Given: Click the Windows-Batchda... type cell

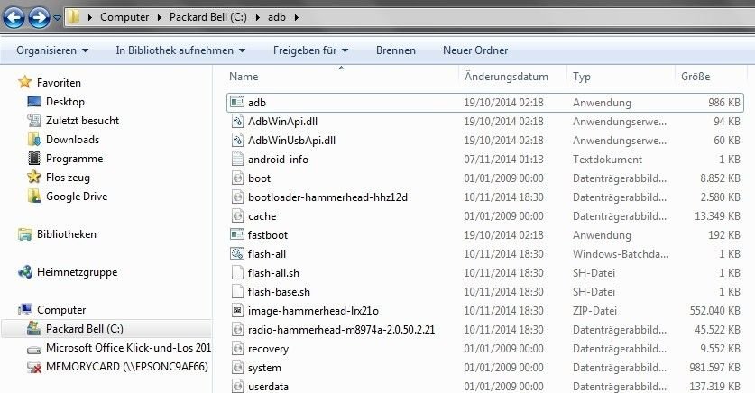Looking at the screenshot, I should pos(621,254).
